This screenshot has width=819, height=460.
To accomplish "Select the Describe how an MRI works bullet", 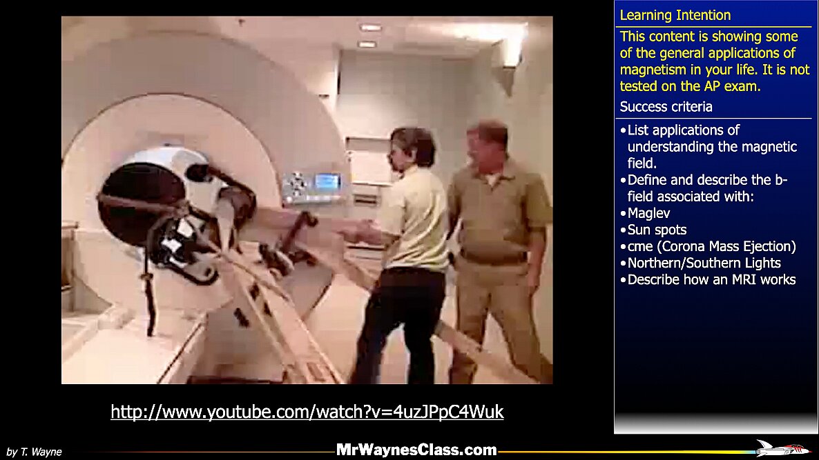I will (711, 279).
